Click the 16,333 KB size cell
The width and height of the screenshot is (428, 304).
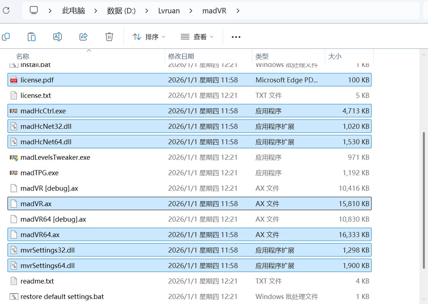354,235
